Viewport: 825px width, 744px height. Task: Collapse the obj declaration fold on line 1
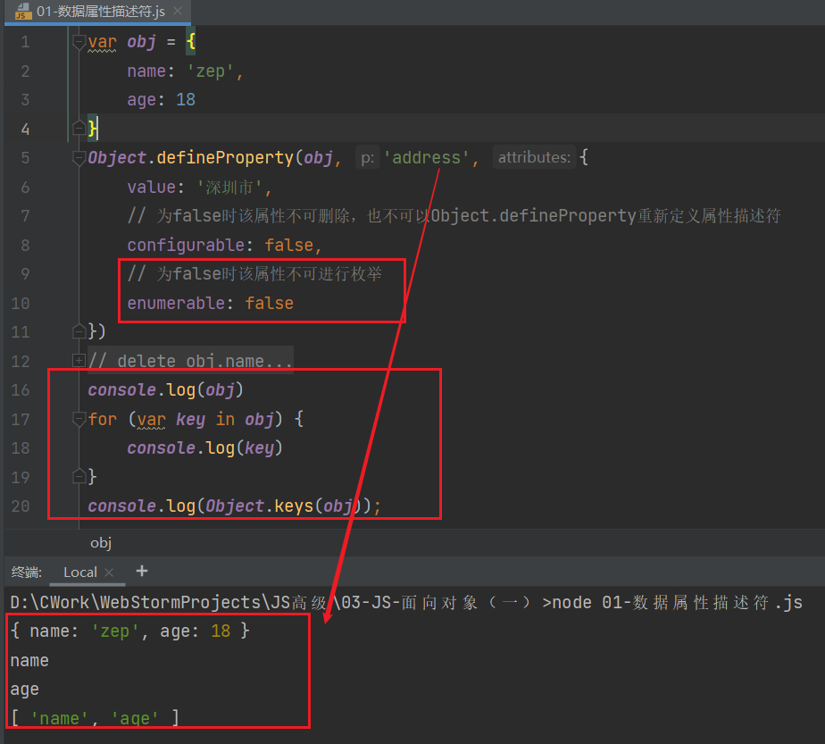[x=79, y=42]
